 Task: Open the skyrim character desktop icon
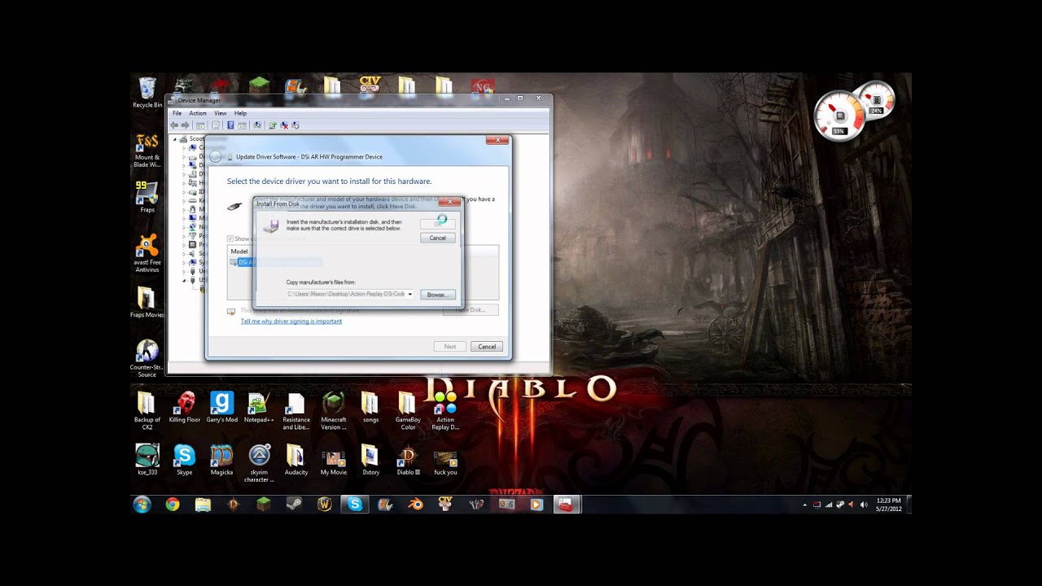point(259,463)
